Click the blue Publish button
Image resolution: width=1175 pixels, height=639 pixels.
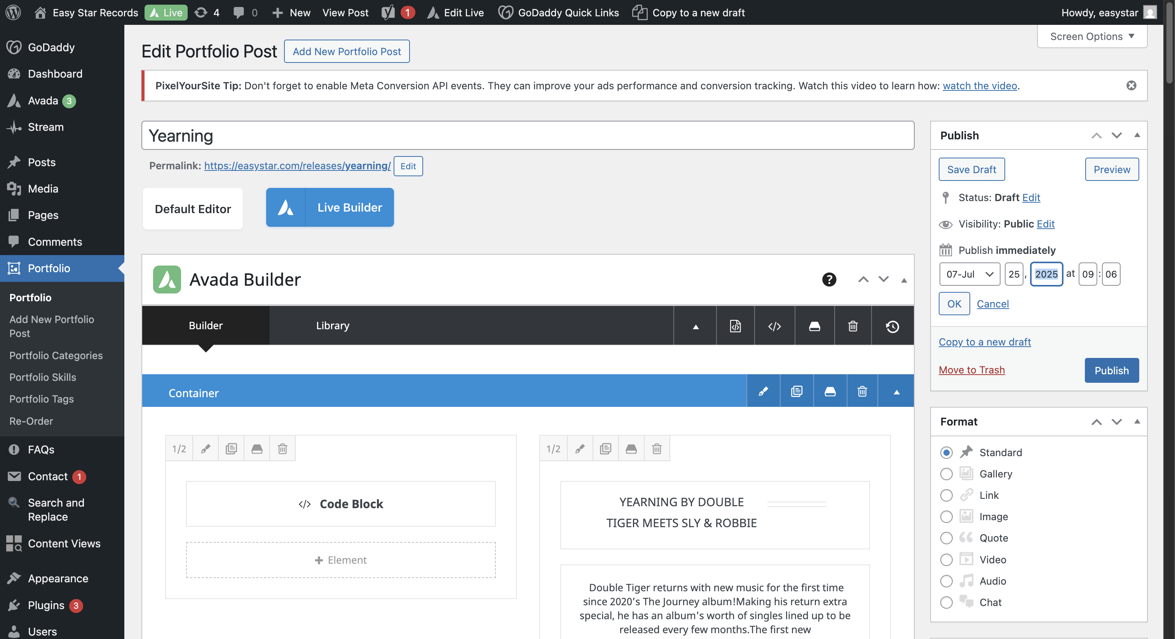[1111, 370]
